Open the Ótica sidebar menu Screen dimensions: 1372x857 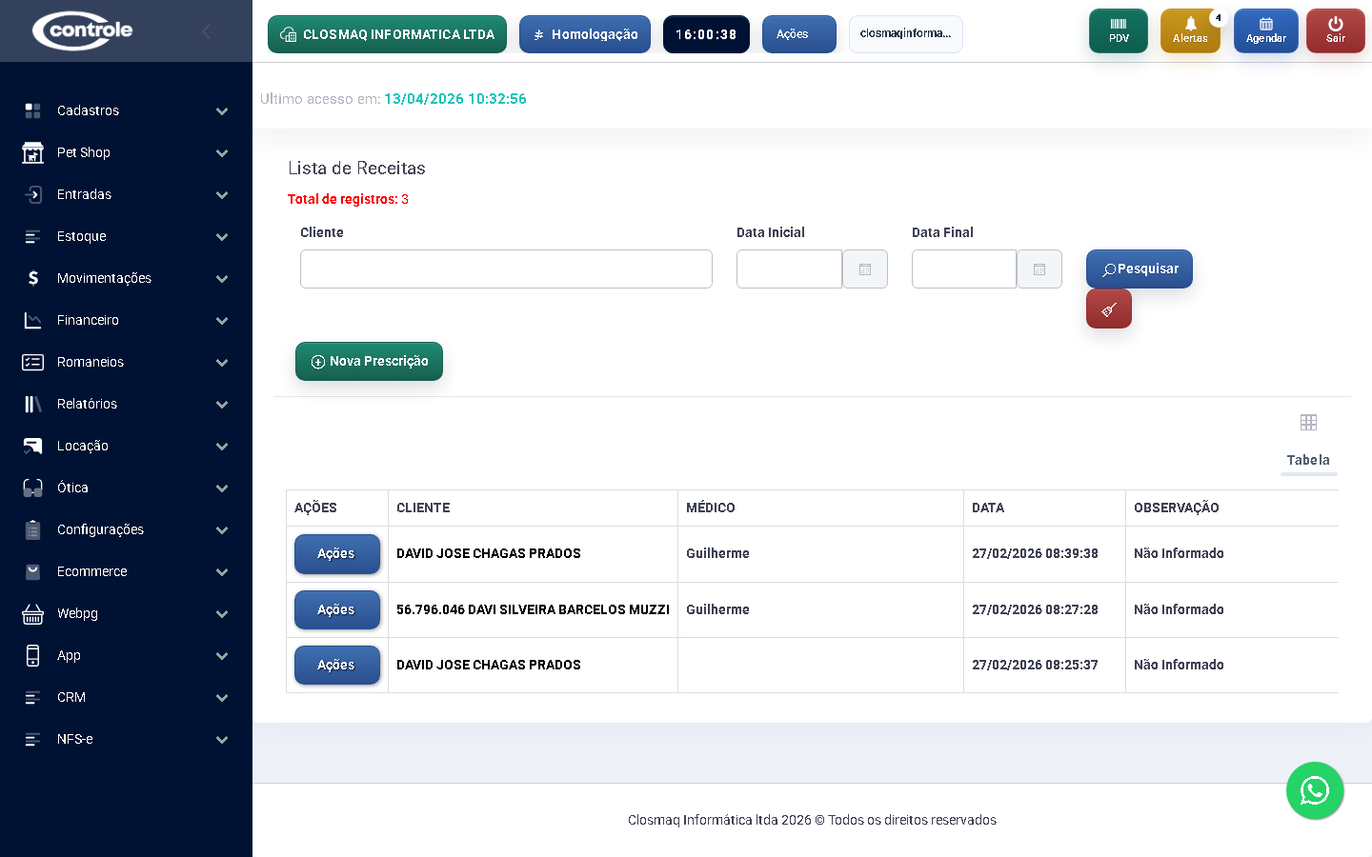[x=126, y=488]
